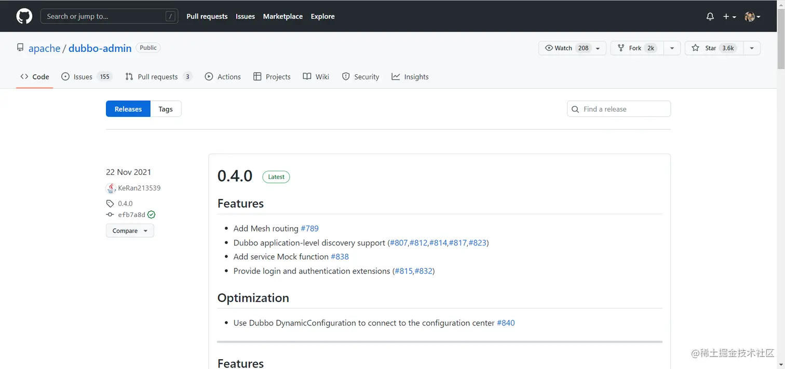
Task: Open Issues in top navigation
Action: tap(245, 17)
